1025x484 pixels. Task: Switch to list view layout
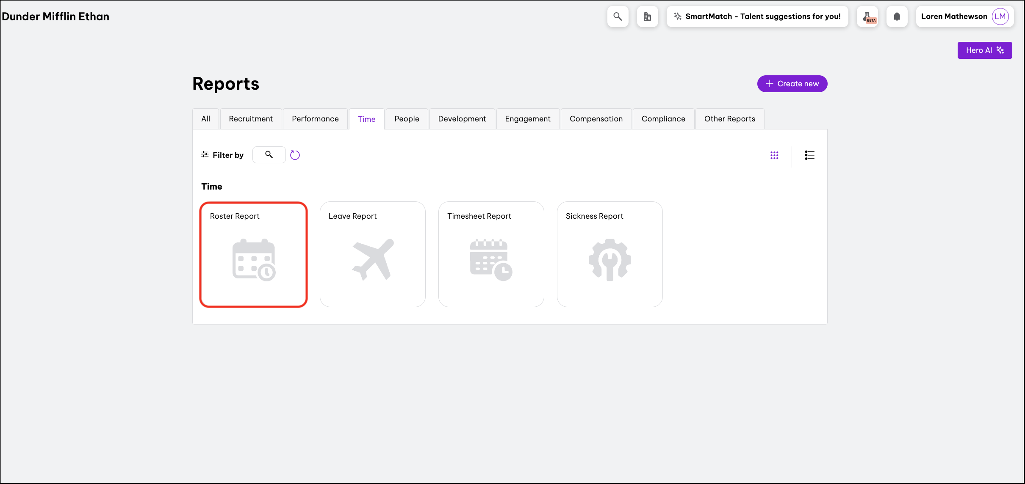point(809,155)
